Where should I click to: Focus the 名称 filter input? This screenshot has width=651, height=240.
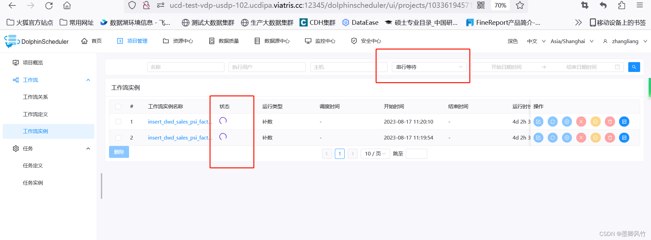click(x=186, y=67)
